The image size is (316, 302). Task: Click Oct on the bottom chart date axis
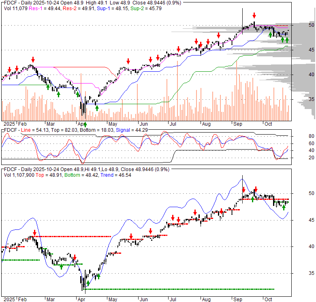point(268,300)
